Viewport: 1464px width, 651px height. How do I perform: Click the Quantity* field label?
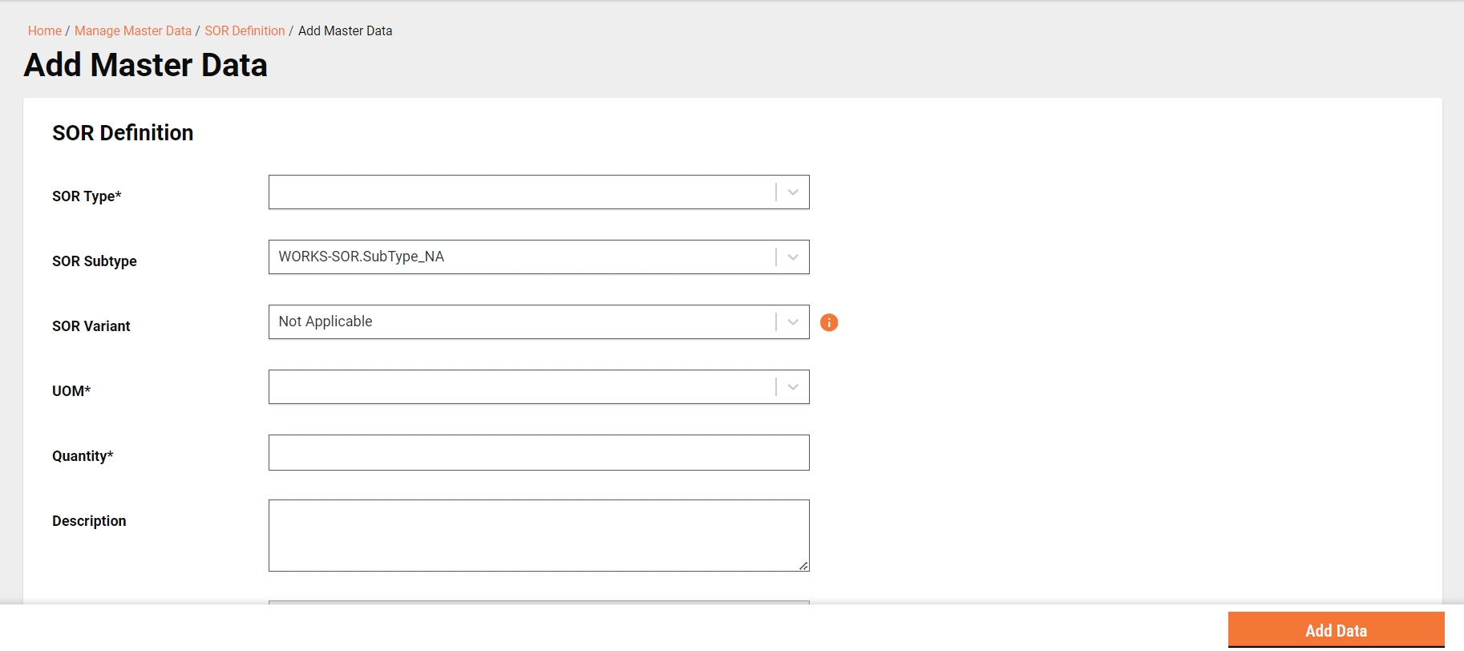click(83, 456)
